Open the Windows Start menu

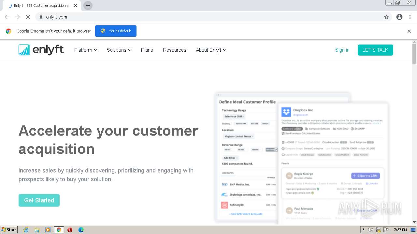9,229
